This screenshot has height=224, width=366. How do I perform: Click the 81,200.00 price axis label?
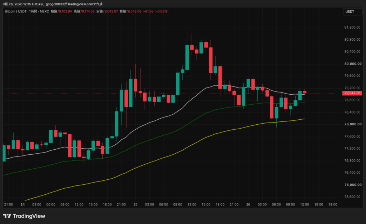pyautogui.click(x=352, y=27)
